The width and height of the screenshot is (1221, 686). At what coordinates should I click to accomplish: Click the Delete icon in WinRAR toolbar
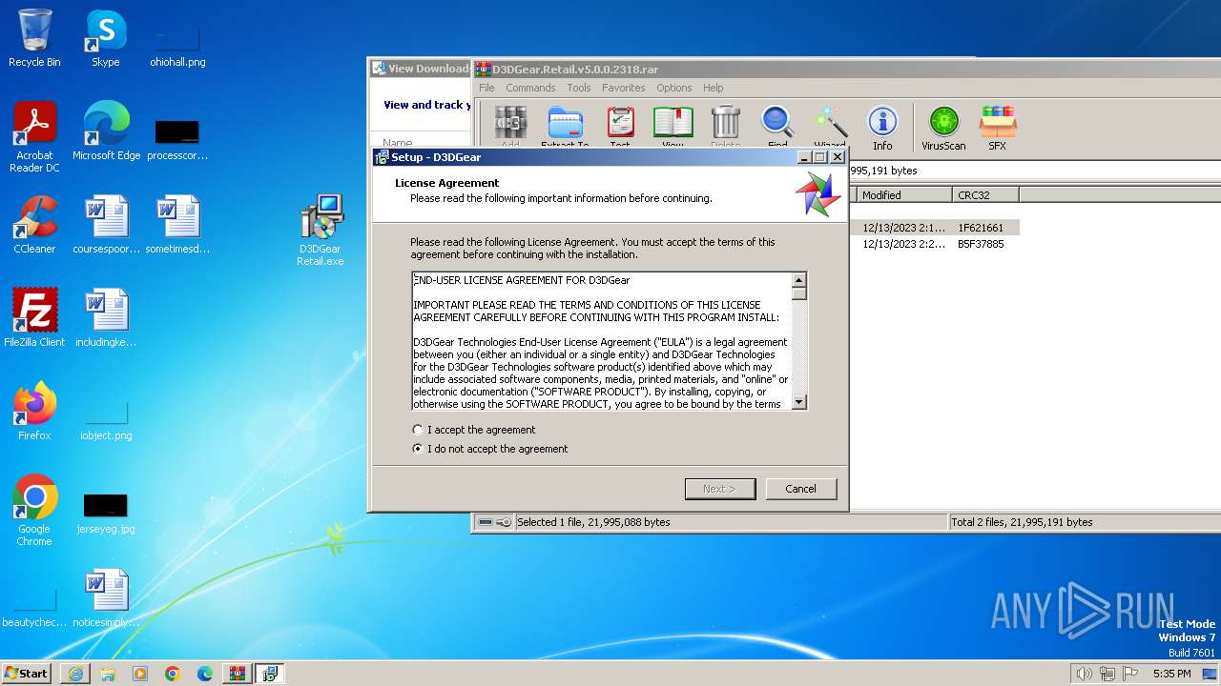[725, 127]
